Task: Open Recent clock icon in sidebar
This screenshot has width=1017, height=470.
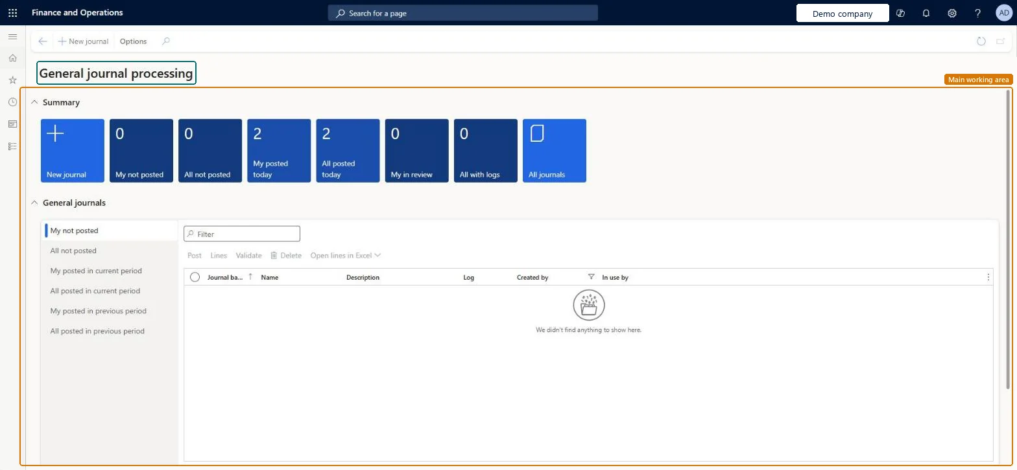Action: (x=12, y=102)
